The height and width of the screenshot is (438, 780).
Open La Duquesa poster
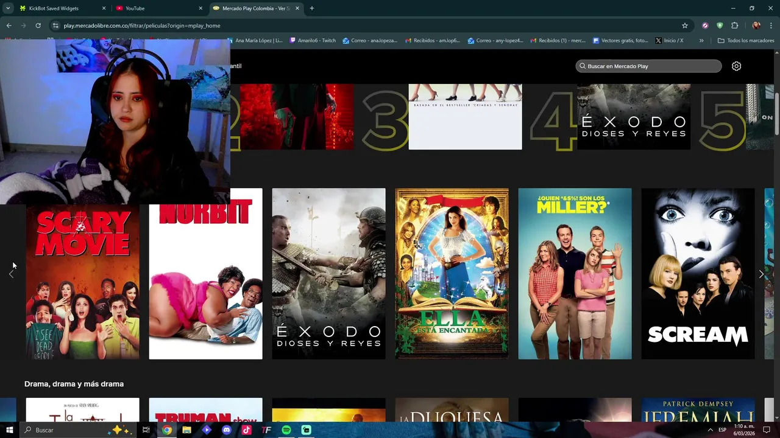point(452,409)
